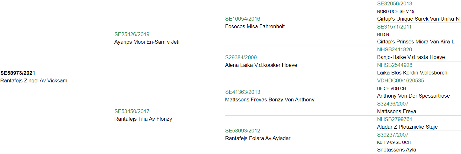This screenshot has width=461, height=154.
Task: Select the Rantafejs Zingel Av Vicksam name
Action: click(x=34, y=80)
